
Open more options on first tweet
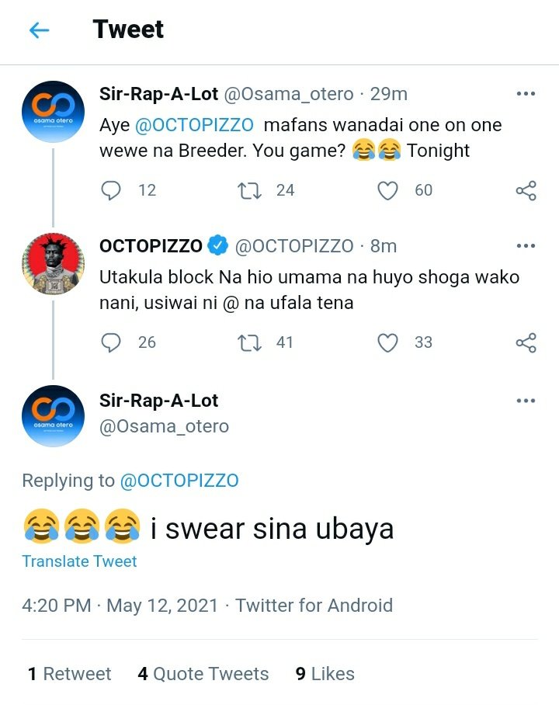point(526,93)
